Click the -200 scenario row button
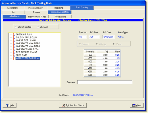 90,58
